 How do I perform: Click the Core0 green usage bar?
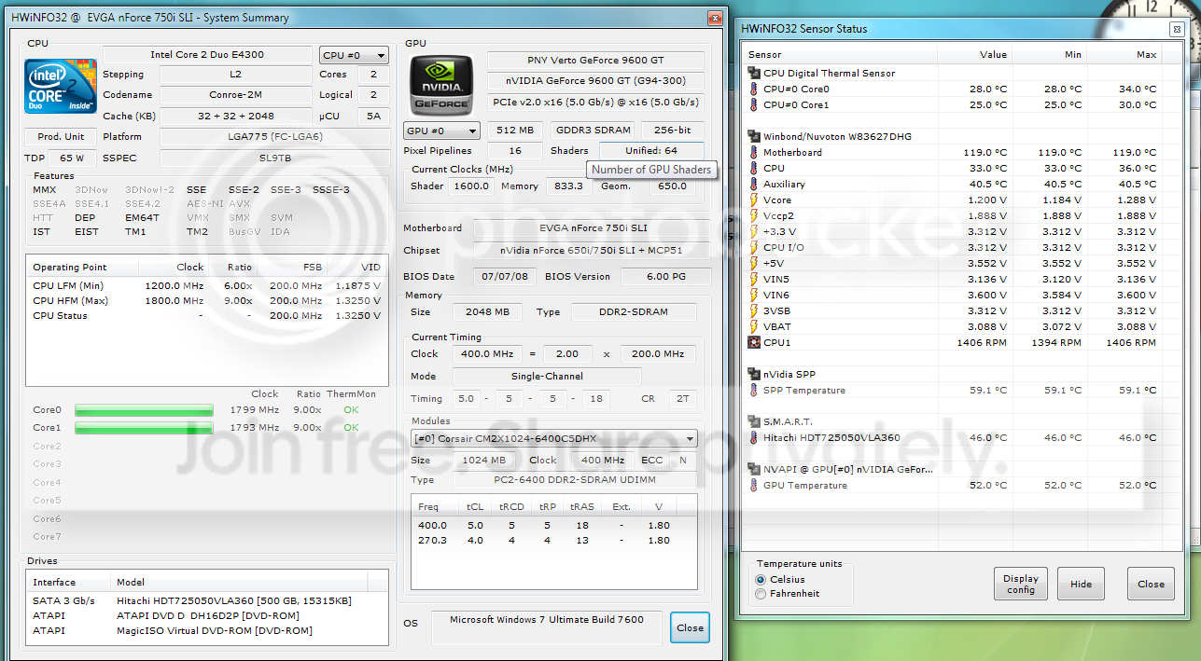[x=144, y=410]
